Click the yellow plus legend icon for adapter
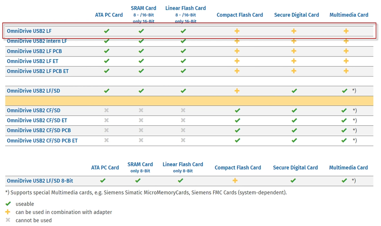This screenshot has height=226, width=381. [8, 212]
